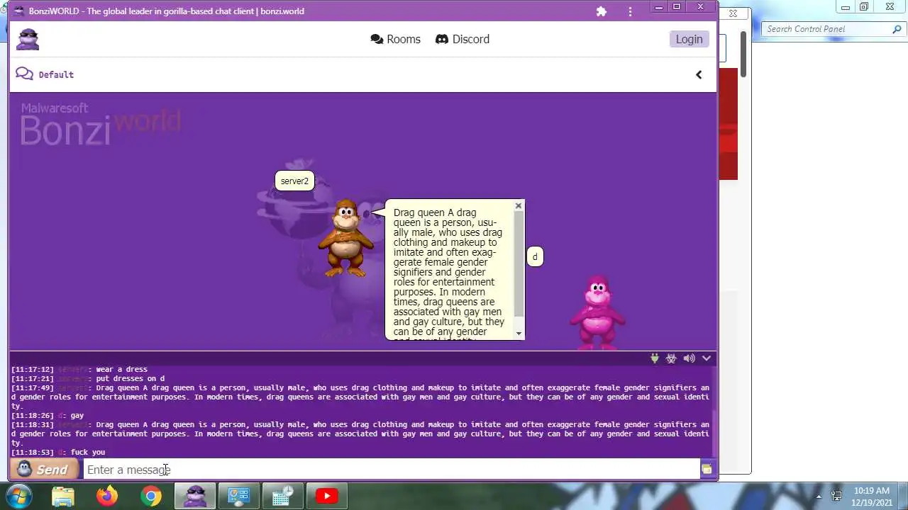Viewport: 908px width, 510px height.
Task: Click the yellow icon beside the message box
Action: 707,470
